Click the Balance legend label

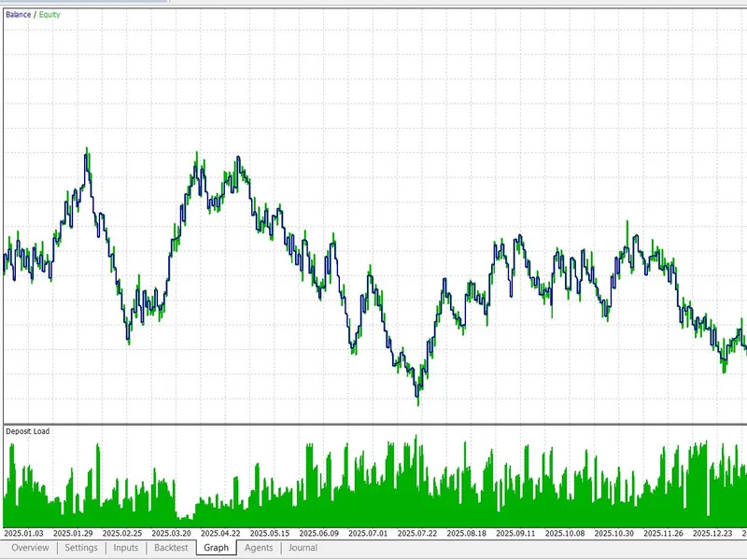[18, 15]
